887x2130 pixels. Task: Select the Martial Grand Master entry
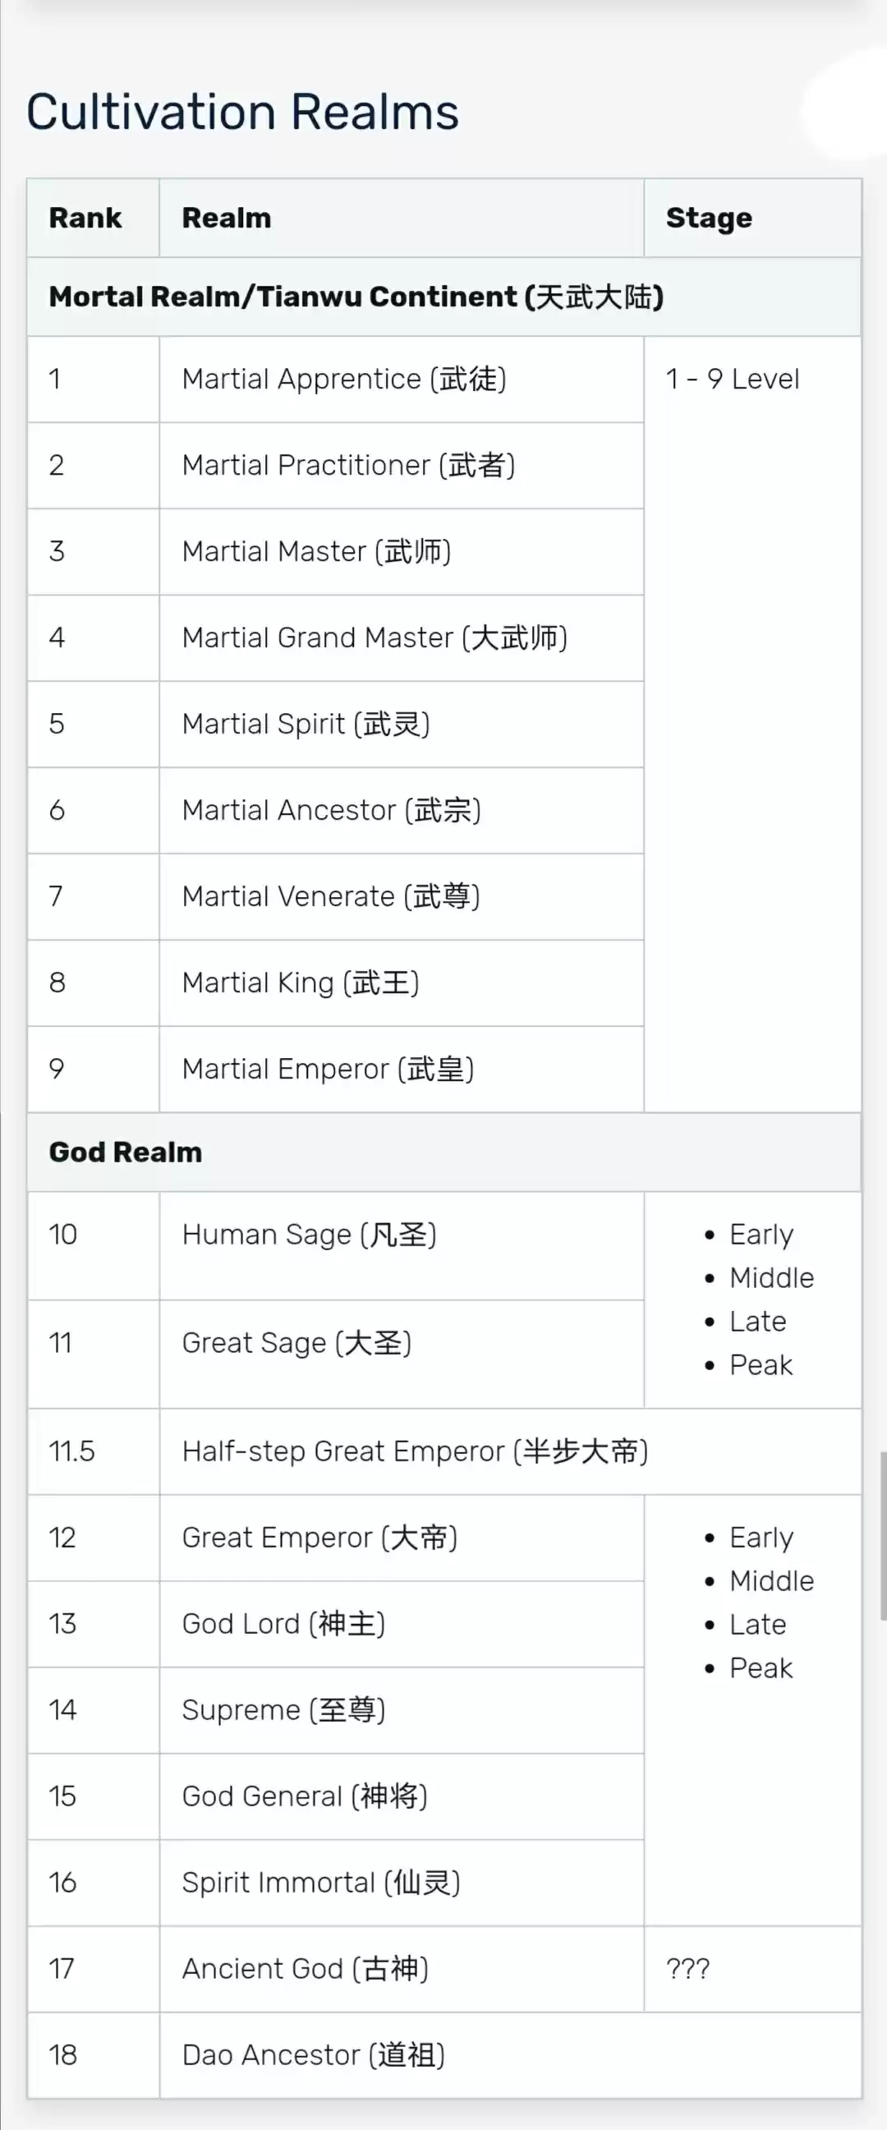375,637
